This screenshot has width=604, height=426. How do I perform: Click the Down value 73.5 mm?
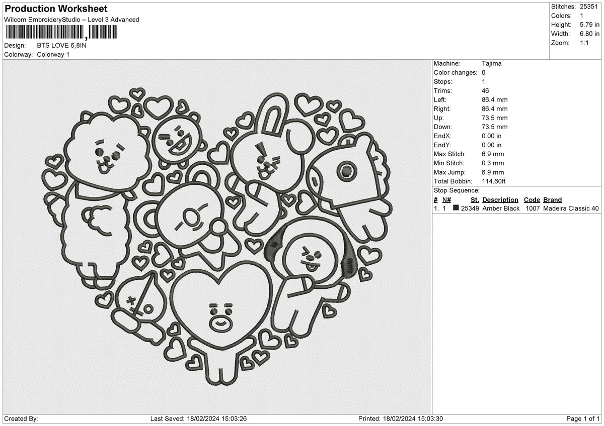(x=495, y=127)
